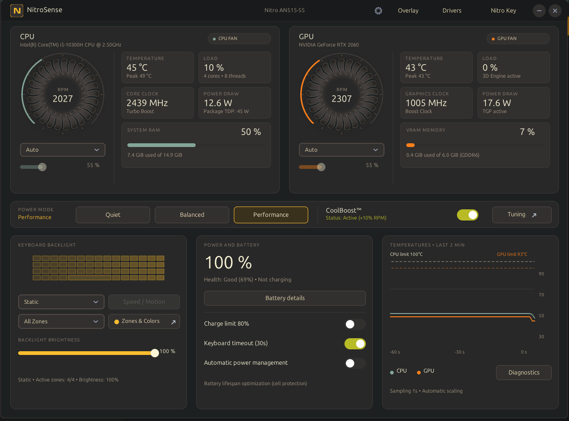Click the CPU fan graphic with RPM 2027
The width and height of the screenshot is (569, 421).
point(63,94)
